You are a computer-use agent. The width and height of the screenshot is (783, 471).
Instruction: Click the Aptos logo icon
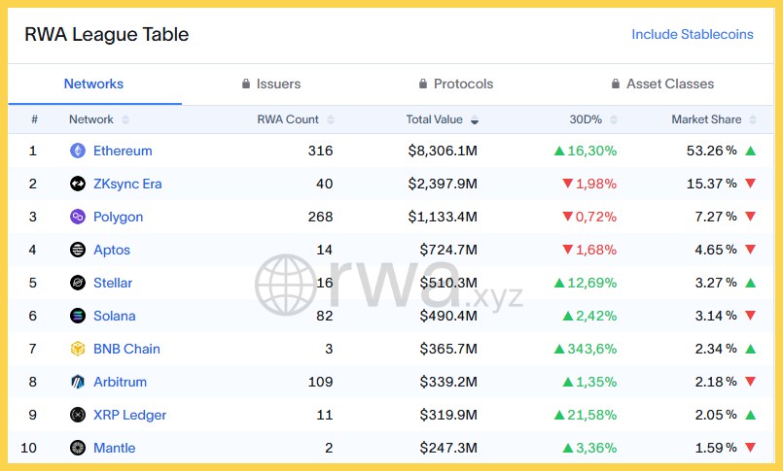(78, 250)
